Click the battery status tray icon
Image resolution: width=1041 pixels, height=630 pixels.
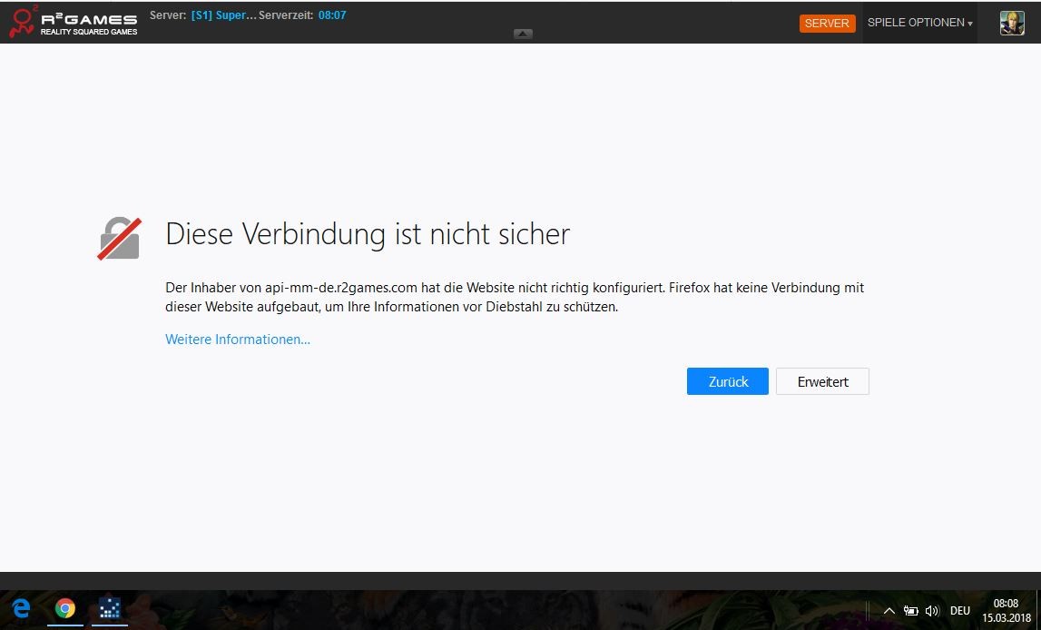(910, 611)
